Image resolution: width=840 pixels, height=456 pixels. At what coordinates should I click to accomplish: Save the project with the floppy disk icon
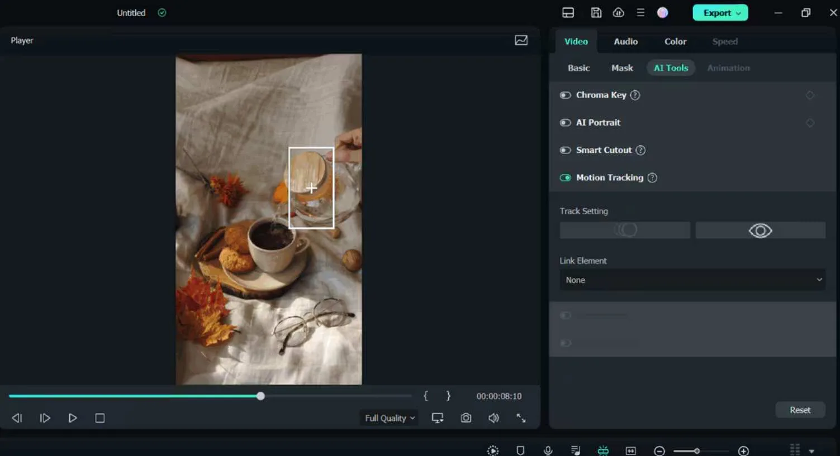coord(596,13)
